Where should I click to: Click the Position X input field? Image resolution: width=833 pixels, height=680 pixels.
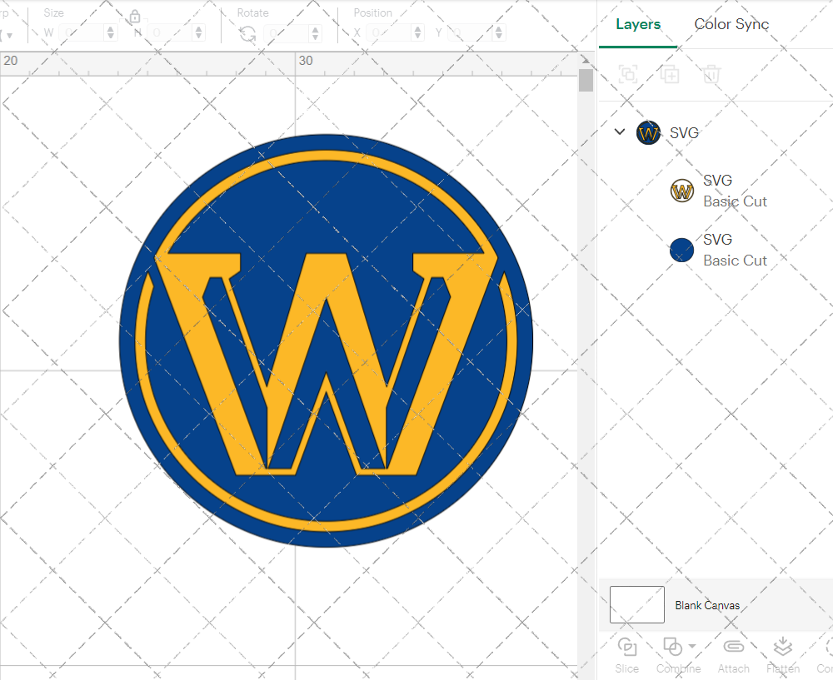389,33
